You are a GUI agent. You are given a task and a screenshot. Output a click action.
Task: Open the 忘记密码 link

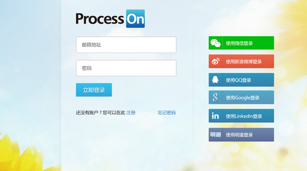pyautogui.click(x=167, y=113)
